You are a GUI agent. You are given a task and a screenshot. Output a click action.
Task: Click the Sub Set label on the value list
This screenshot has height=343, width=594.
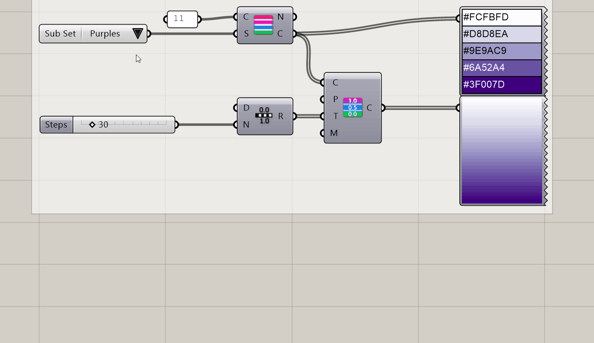(x=60, y=33)
